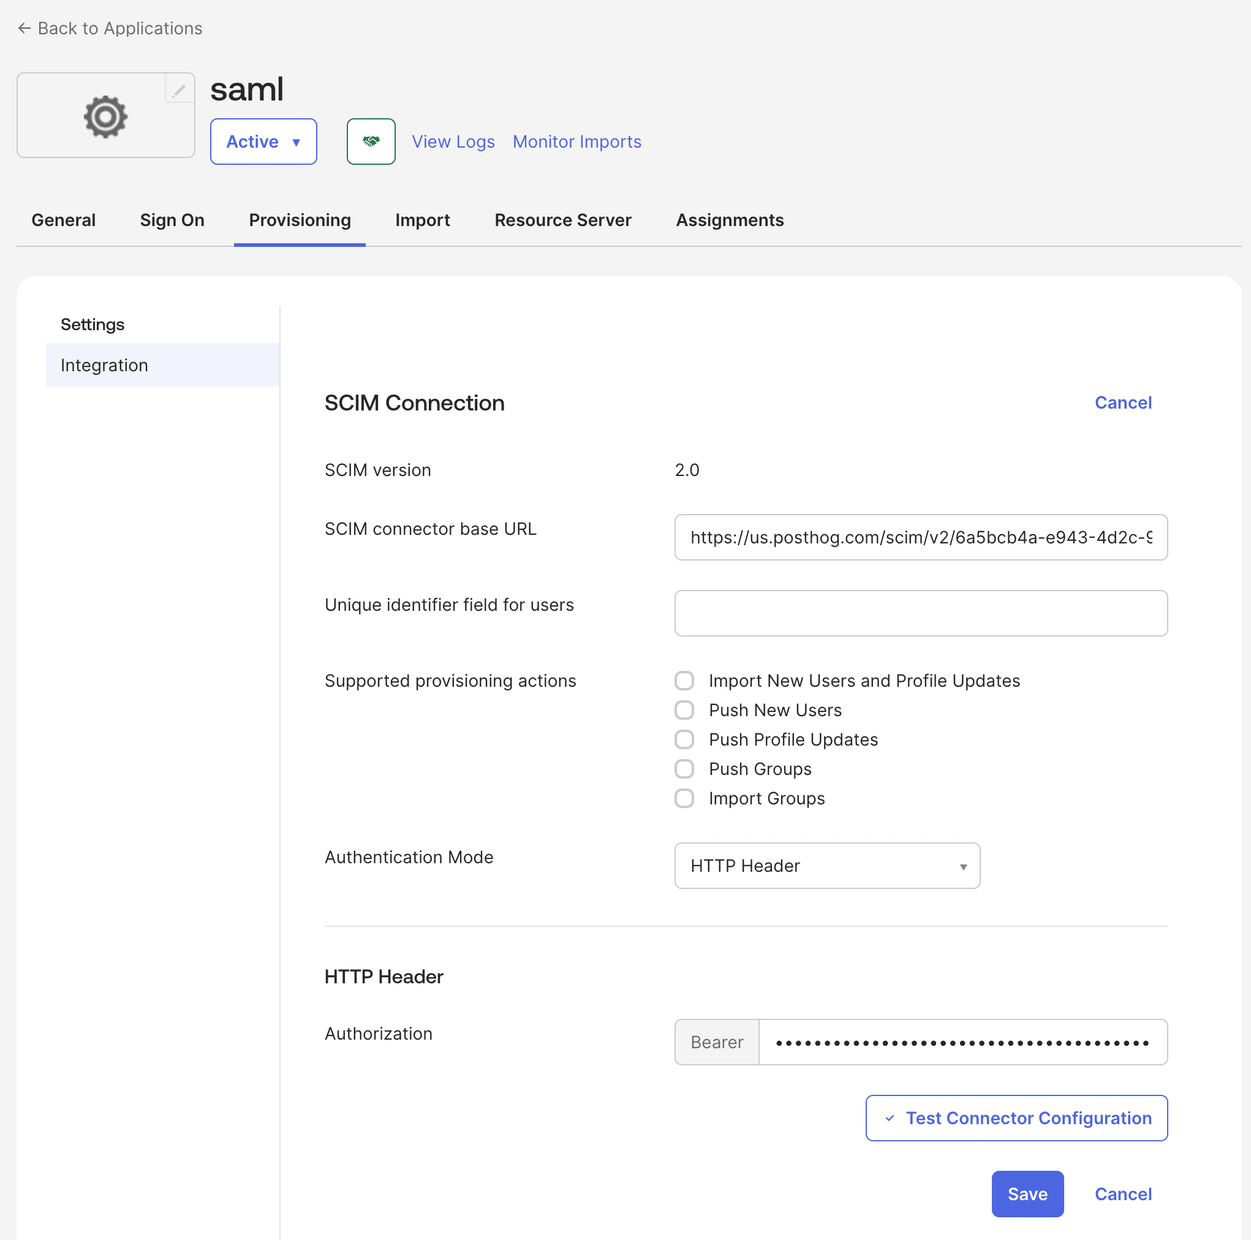The height and width of the screenshot is (1240, 1251).
Task: Click the green handshake icon button
Action: (371, 141)
